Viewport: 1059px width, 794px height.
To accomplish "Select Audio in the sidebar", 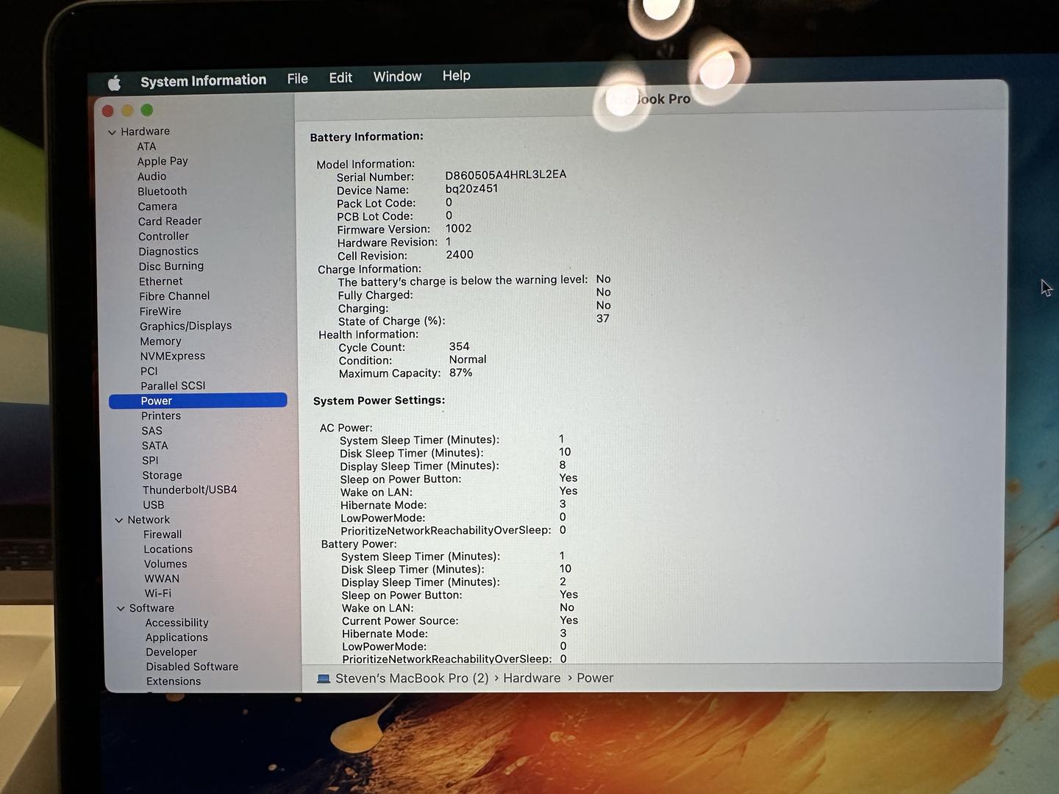I will [x=151, y=176].
